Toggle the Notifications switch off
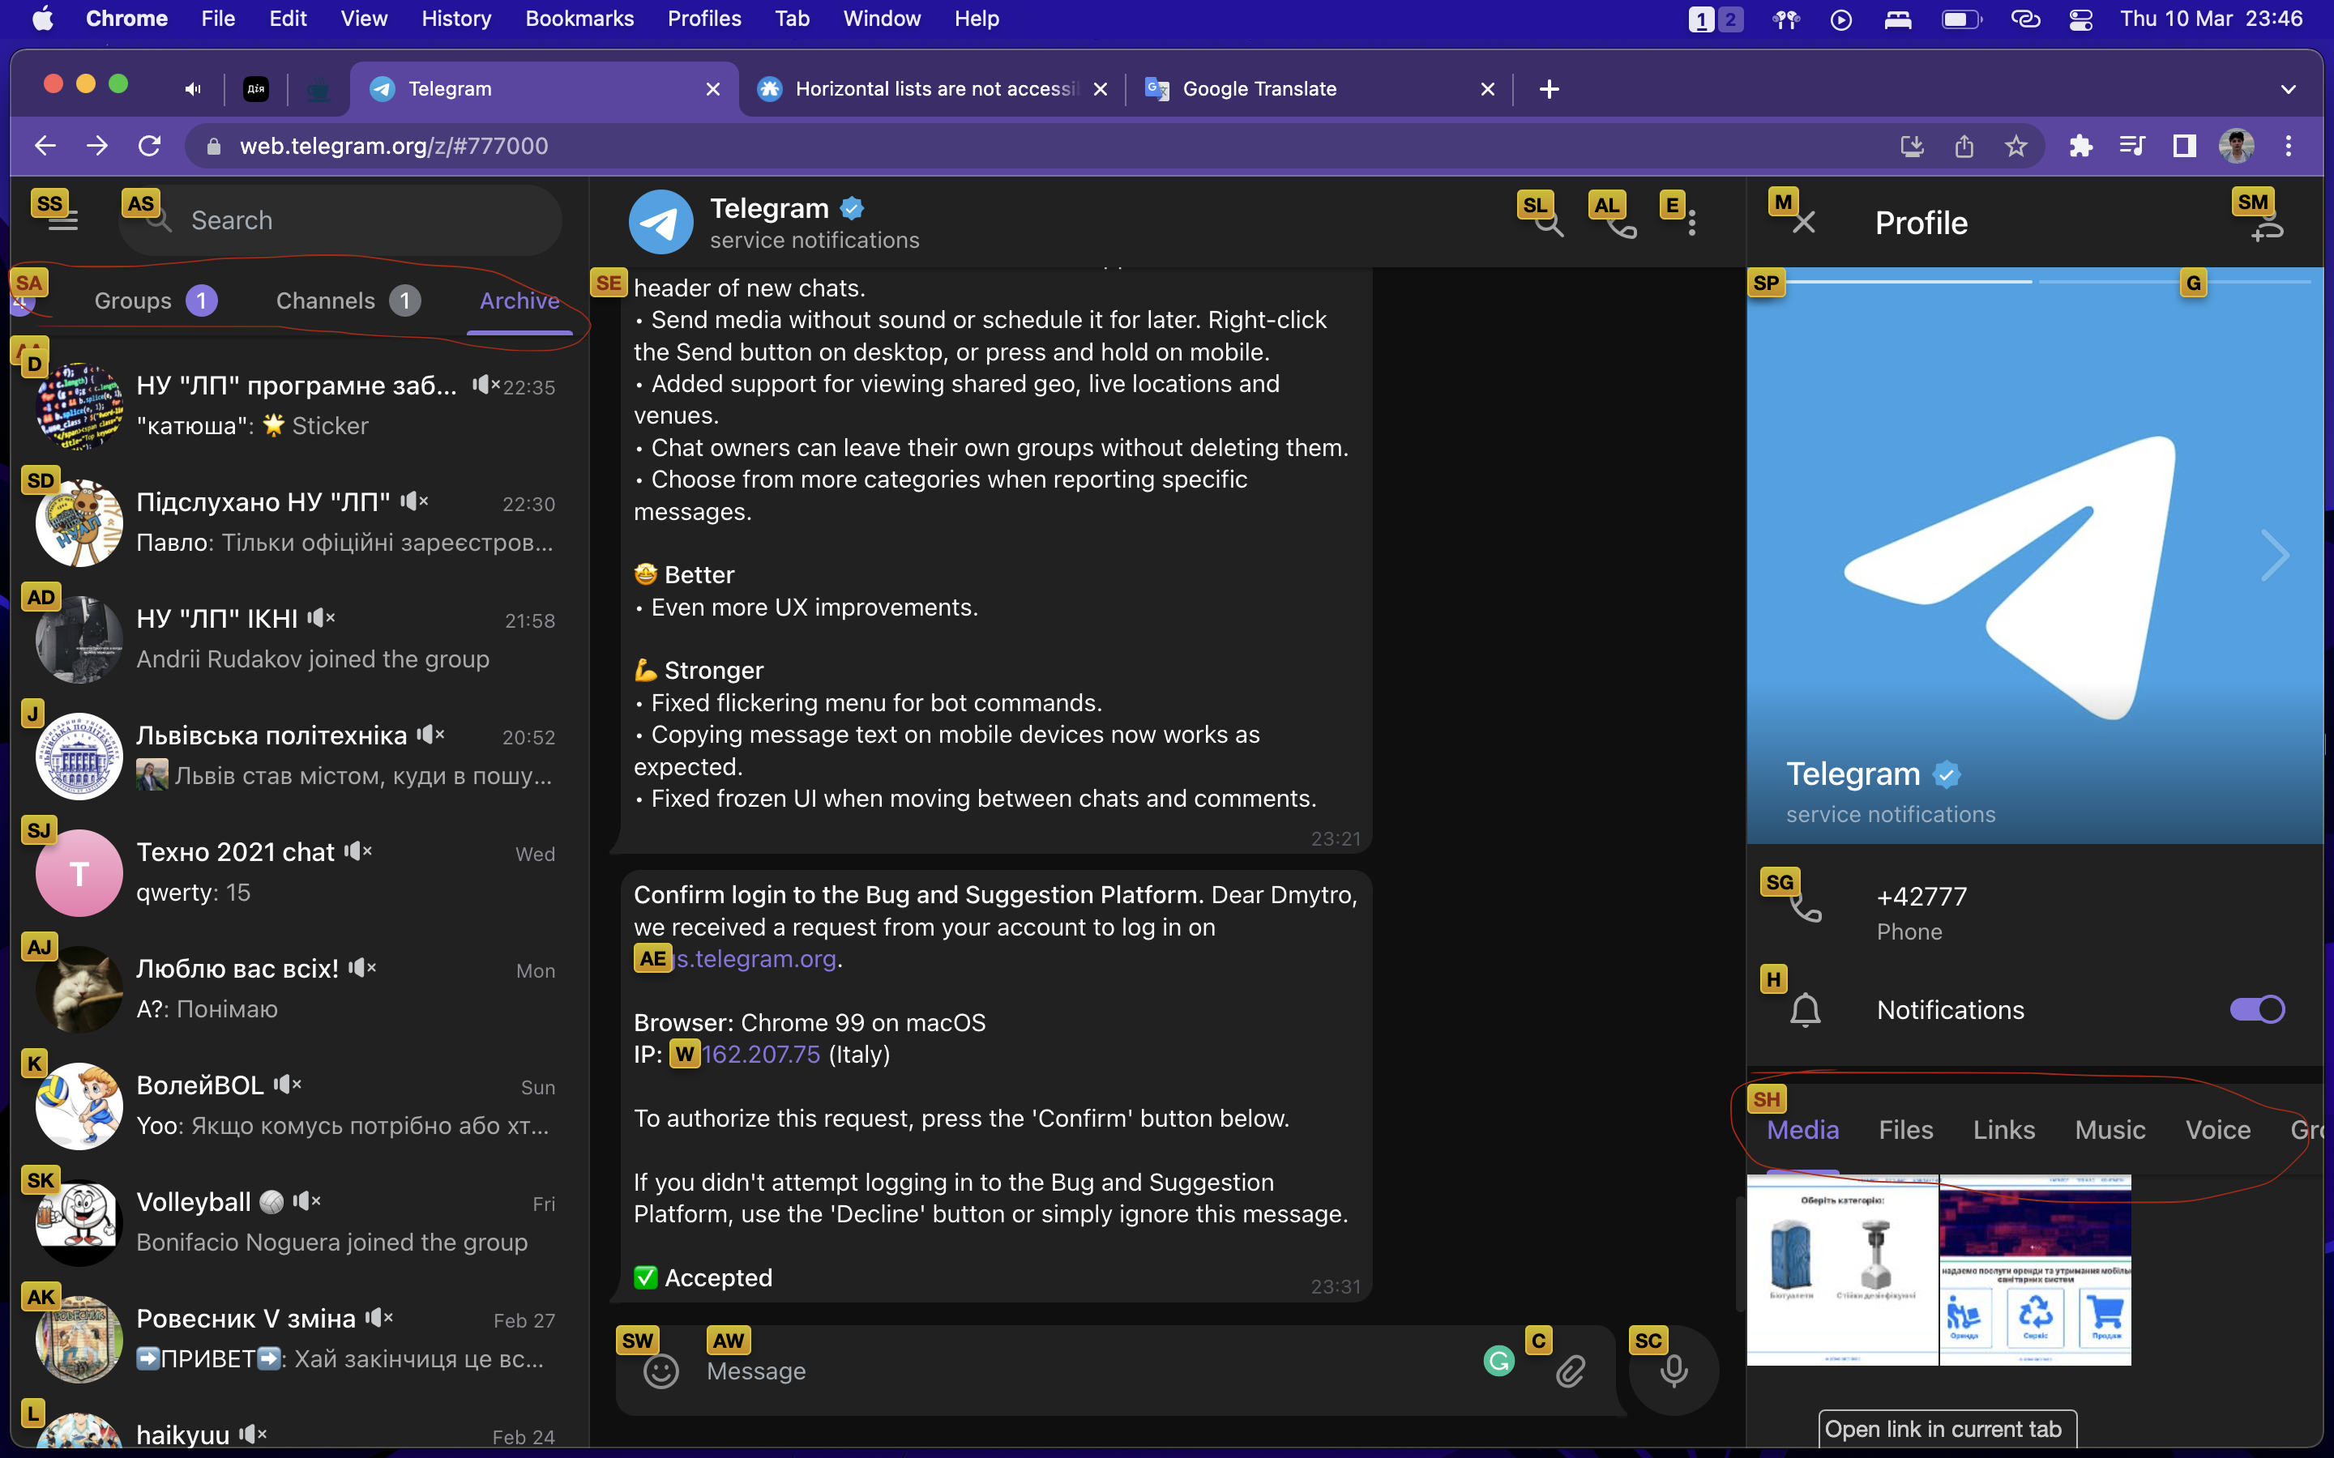Viewport: 2334px width, 1458px height. pos(2257,1009)
